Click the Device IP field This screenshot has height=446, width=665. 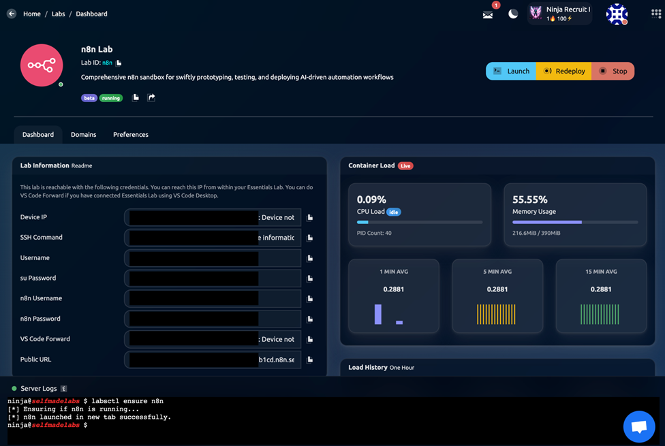tap(213, 217)
